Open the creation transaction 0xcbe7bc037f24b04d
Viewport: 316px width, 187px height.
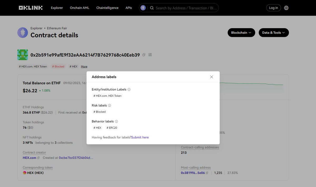point(76,158)
